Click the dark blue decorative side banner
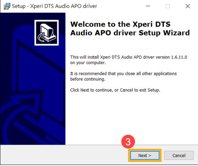198x166 pixels. click(33, 79)
